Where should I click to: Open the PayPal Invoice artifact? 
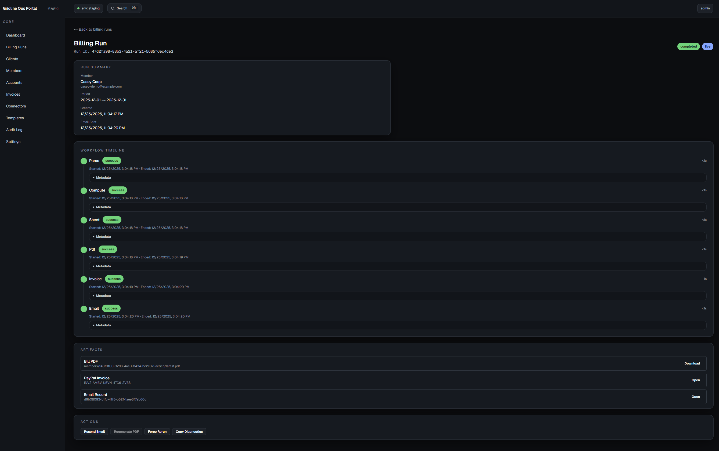coord(695,380)
